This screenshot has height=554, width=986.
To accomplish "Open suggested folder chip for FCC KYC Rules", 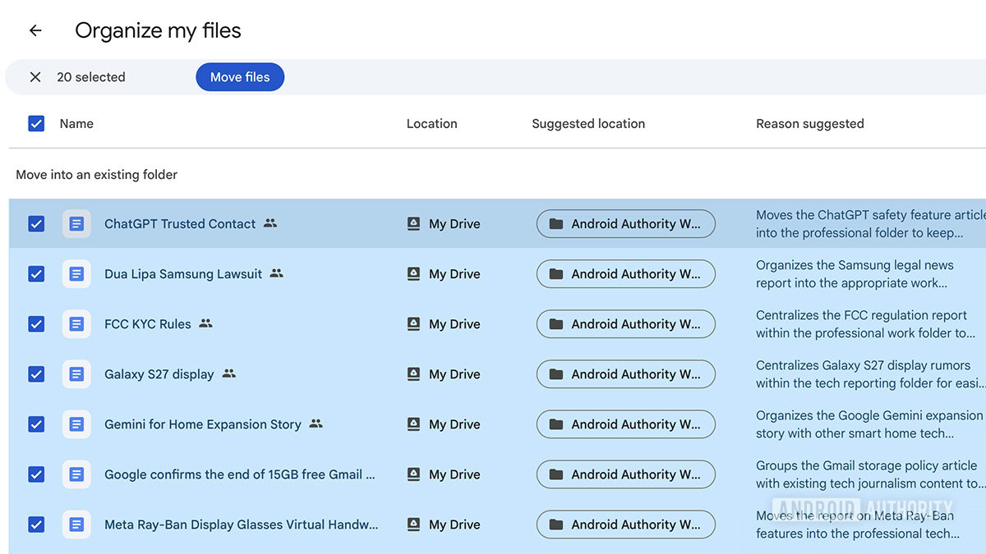I will tap(626, 324).
